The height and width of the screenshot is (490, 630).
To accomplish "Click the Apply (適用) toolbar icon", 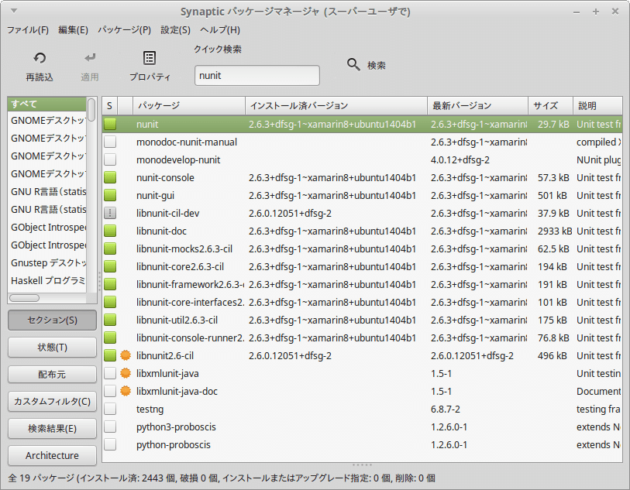I will tap(90, 58).
